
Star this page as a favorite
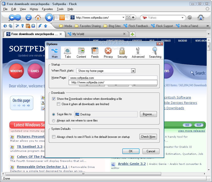coord(49,17)
